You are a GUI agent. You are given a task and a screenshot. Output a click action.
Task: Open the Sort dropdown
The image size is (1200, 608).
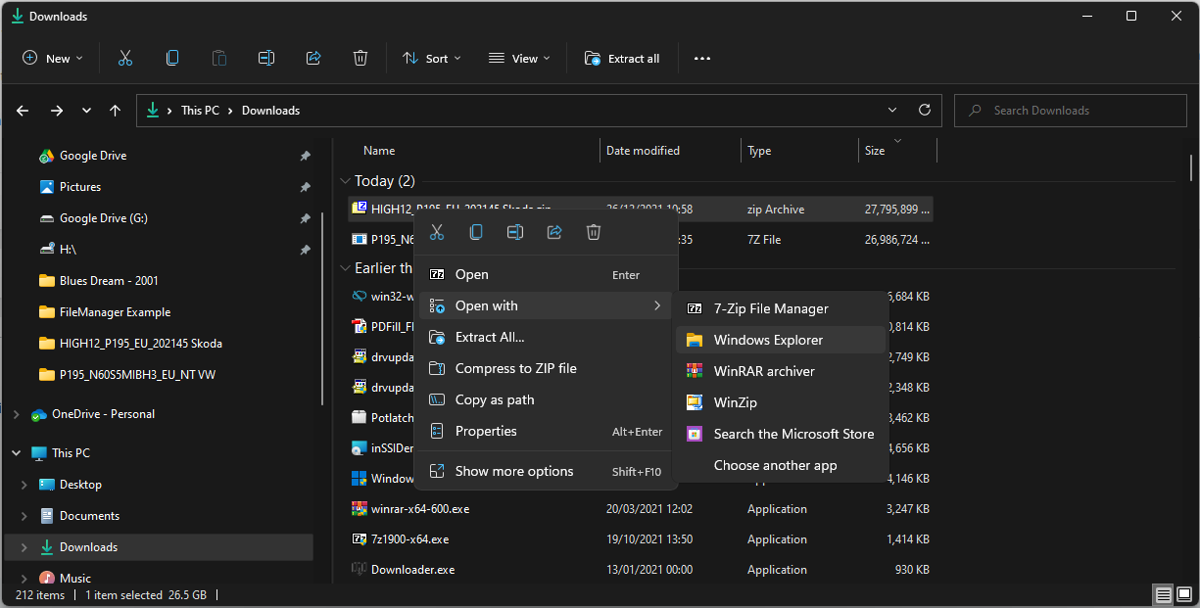point(432,59)
